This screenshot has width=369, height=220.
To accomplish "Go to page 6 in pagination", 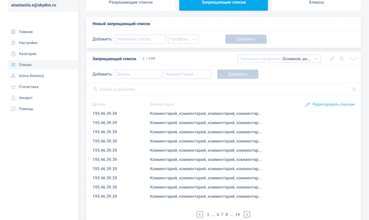I will click(218, 215).
